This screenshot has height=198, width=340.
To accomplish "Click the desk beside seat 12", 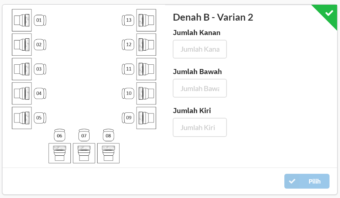I will (146, 44).
